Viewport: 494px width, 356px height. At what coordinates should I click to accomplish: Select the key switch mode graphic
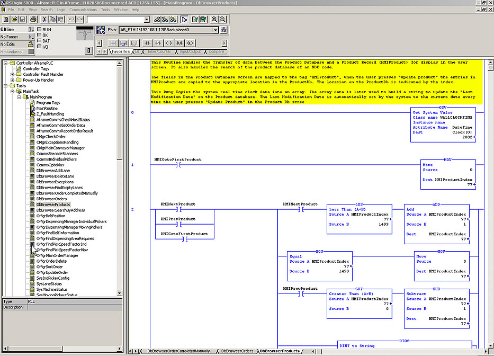click(x=85, y=33)
